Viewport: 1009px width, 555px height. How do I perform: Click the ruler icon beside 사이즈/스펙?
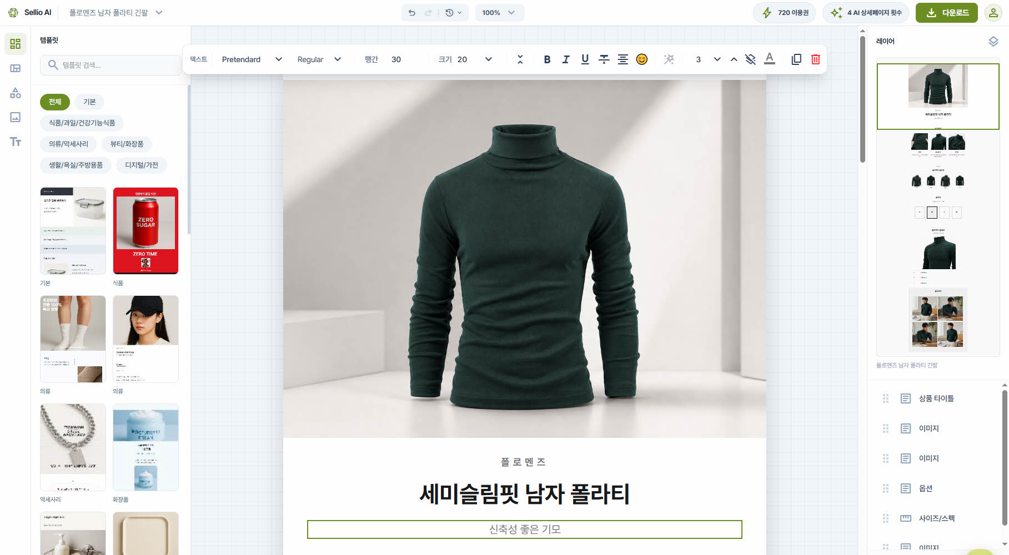pos(906,518)
